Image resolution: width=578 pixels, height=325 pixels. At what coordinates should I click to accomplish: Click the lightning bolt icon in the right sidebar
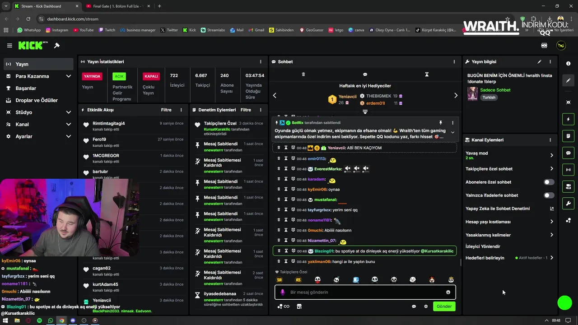[x=569, y=119]
